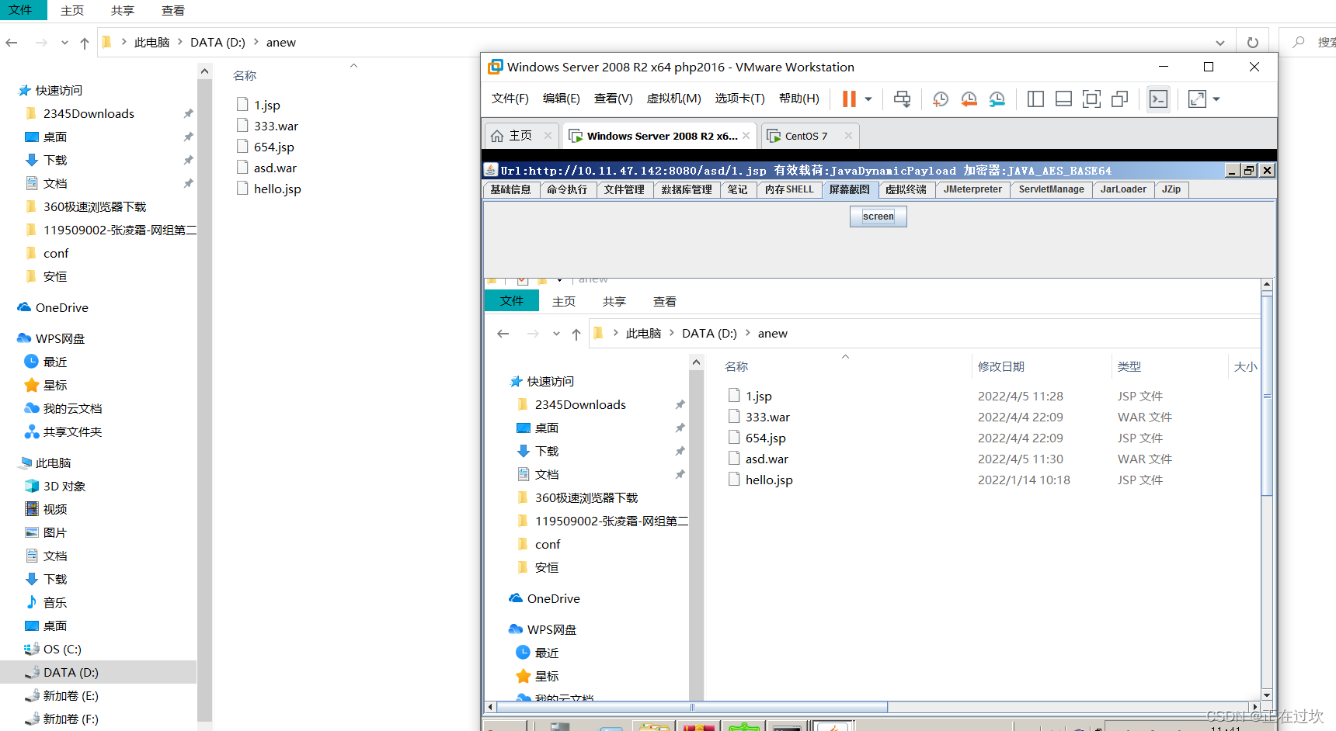Viewport: 1336px width, 731px height.
Task: Expand the address bar history dropdown chevron
Action: pyautogui.click(x=1220, y=43)
